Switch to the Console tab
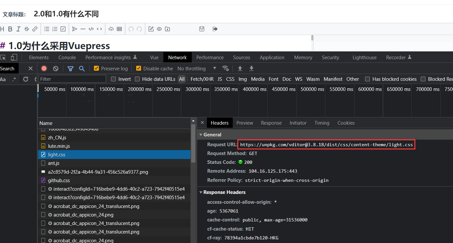The width and height of the screenshot is (453, 243). (67, 58)
